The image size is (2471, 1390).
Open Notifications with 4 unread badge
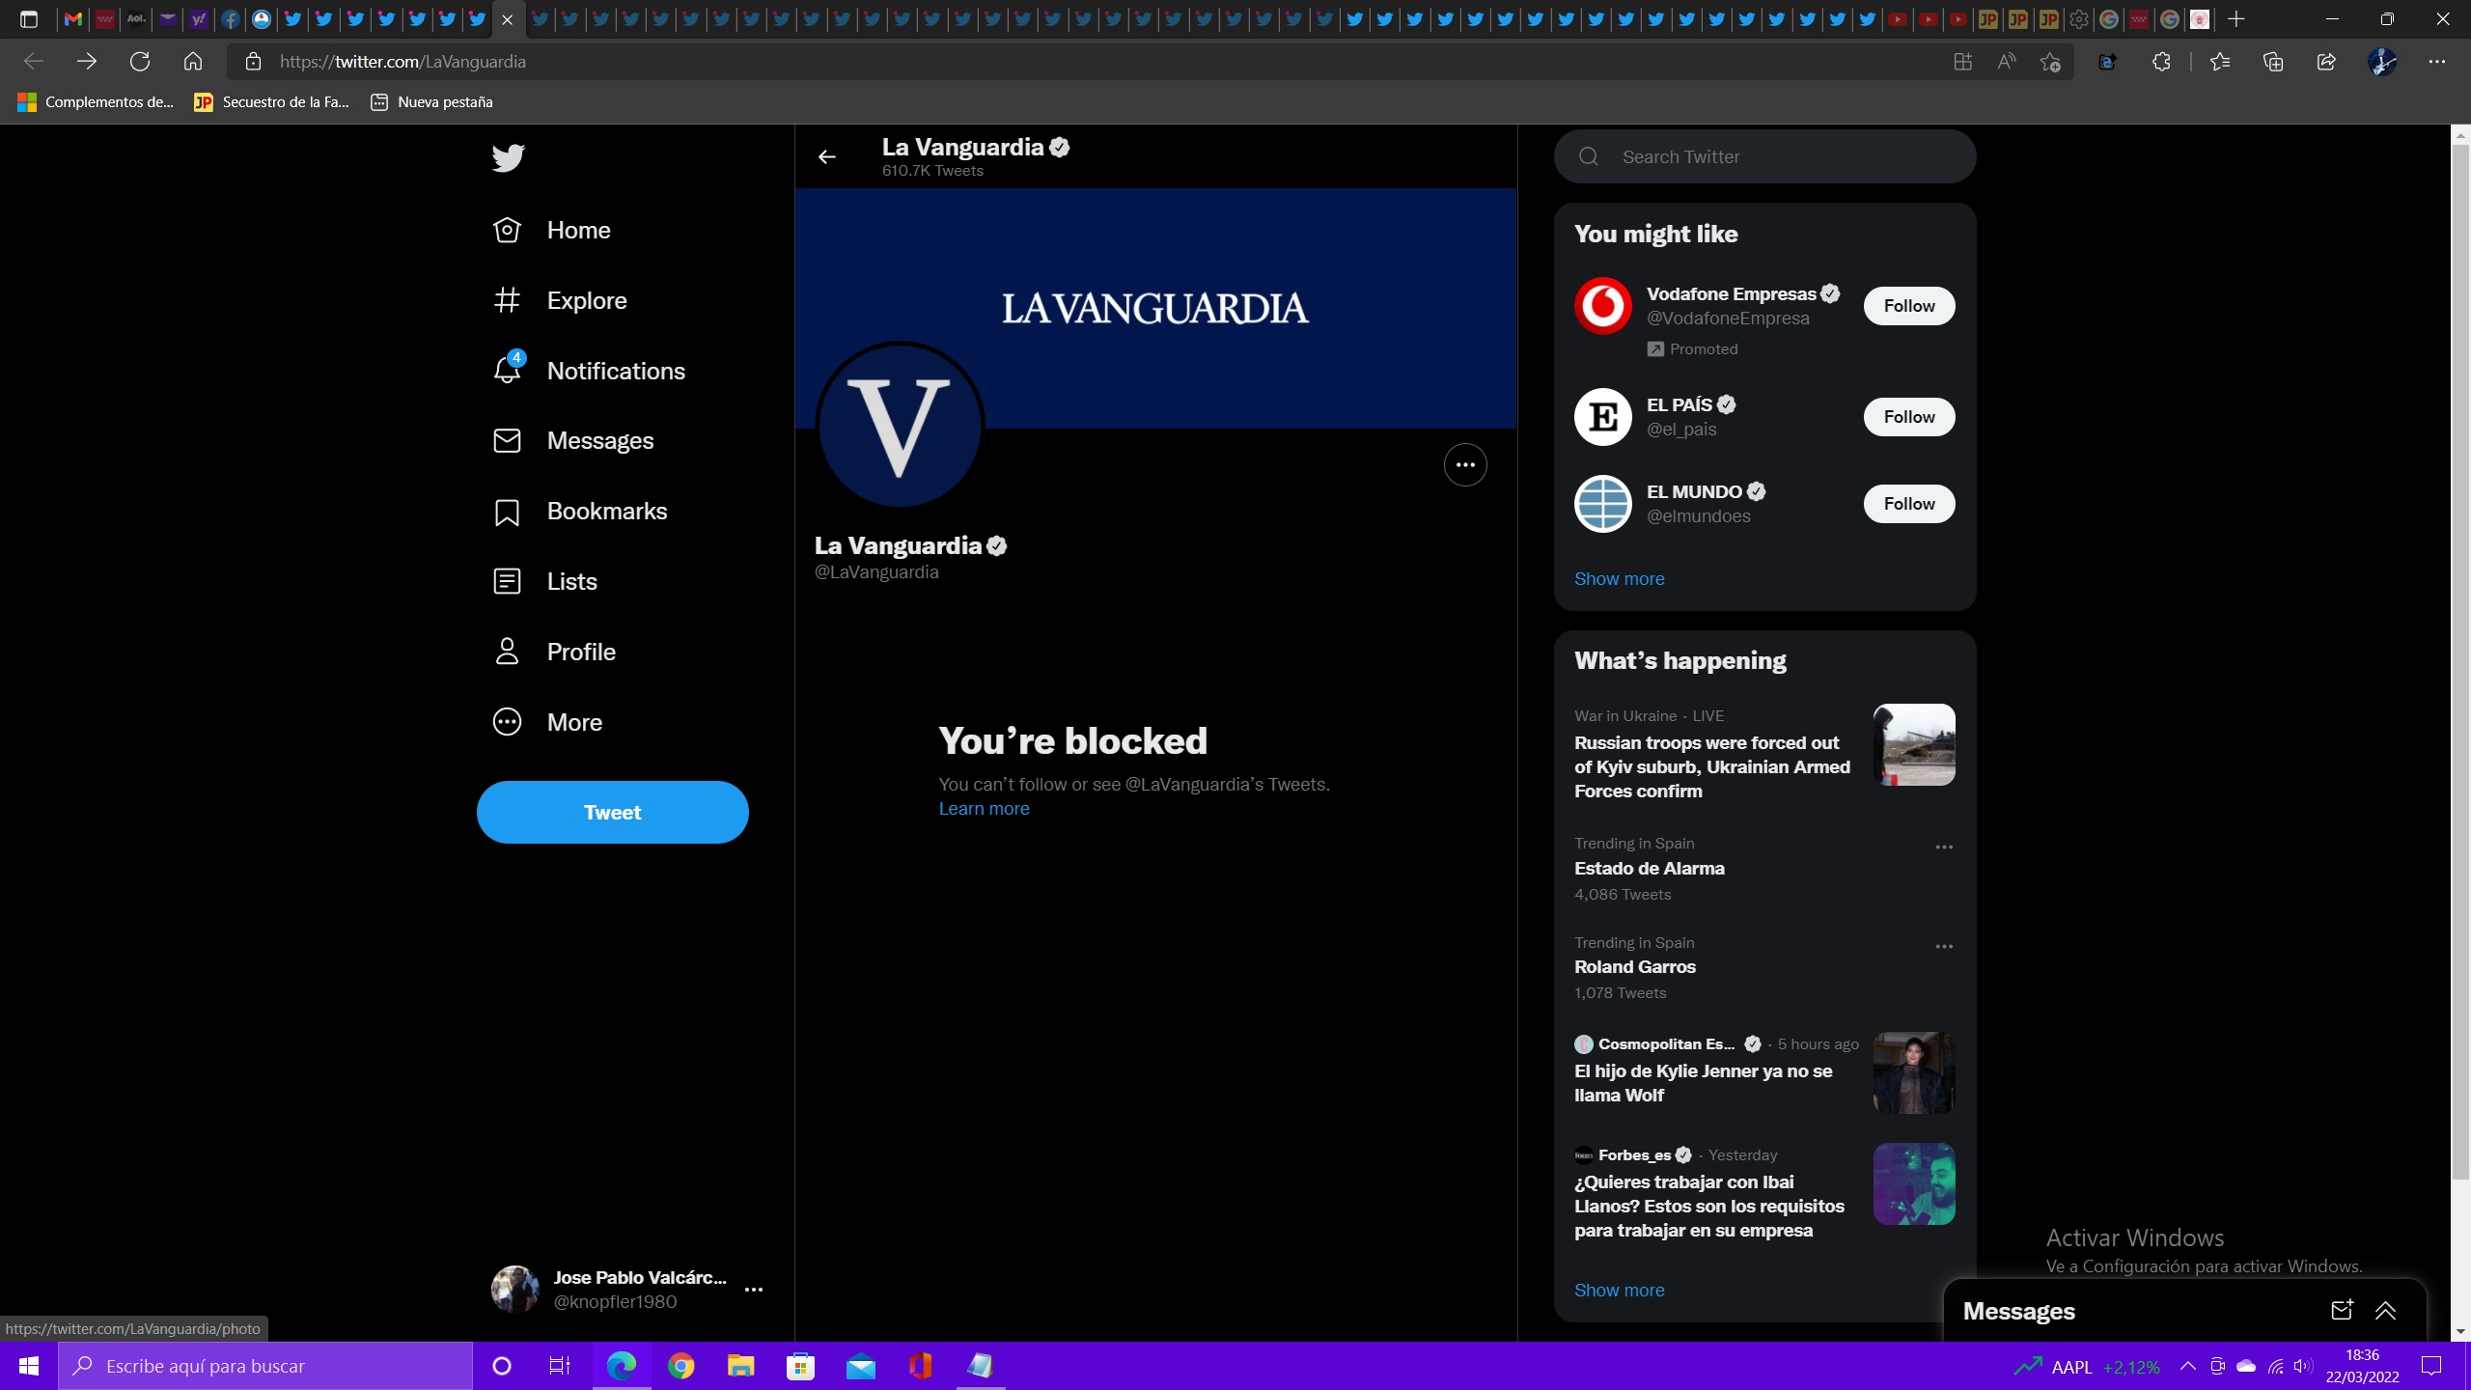[589, 371]
